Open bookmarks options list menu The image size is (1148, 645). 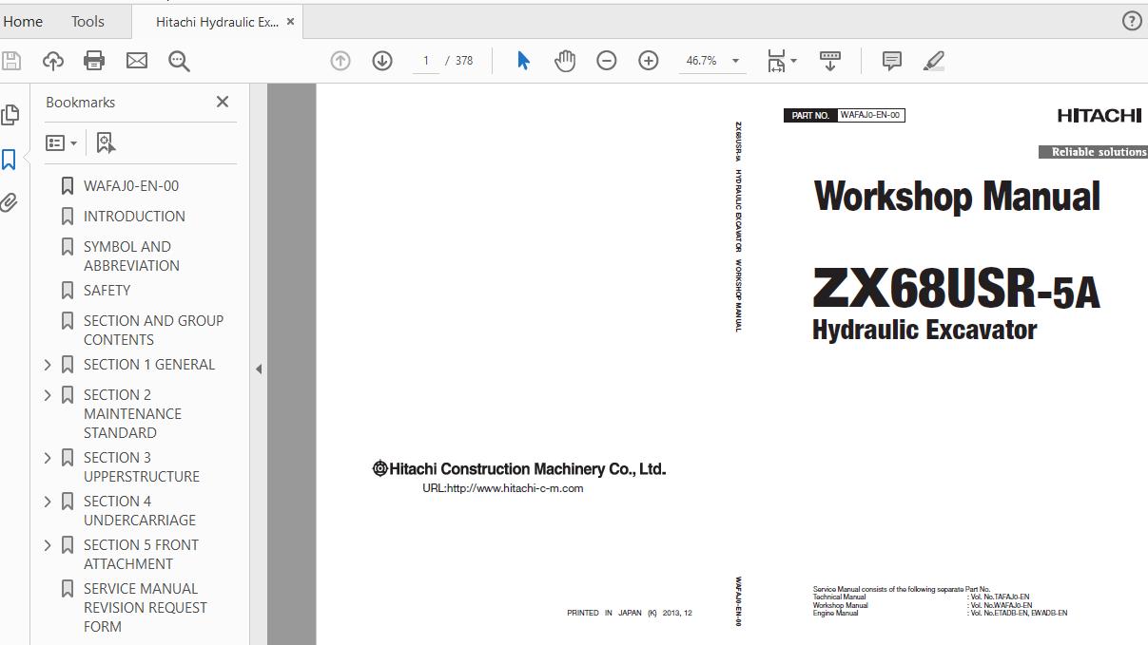tap(62, 142)
